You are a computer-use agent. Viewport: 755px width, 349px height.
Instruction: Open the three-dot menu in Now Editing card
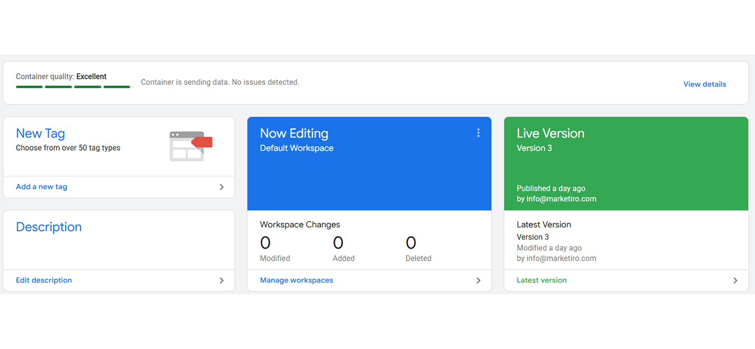pos(478,133)
